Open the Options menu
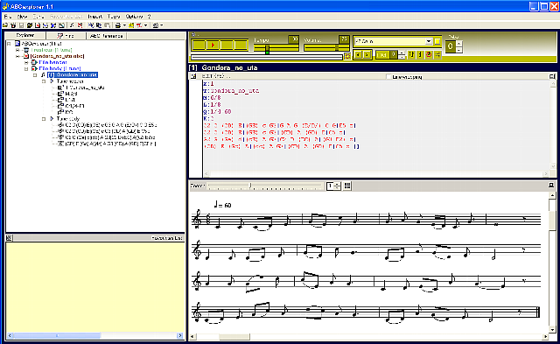This screenshot has width=560, height=344. [x=134, y=17]
